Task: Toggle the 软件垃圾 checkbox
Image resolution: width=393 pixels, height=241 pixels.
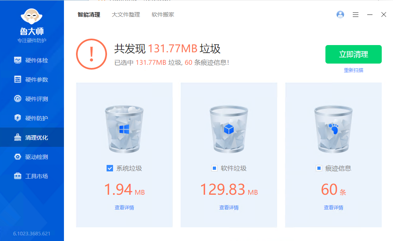Action: (214, 168)
